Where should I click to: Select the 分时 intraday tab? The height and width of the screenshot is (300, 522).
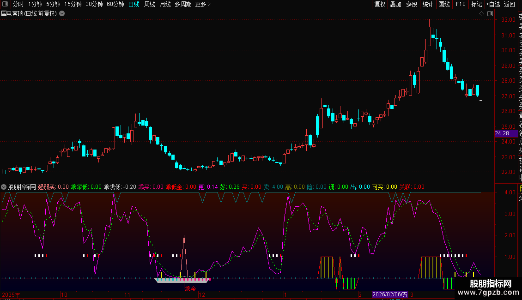click(x=18, y=4)
